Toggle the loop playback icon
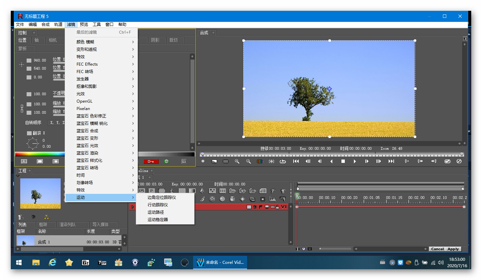 click(x=283, y=161)
